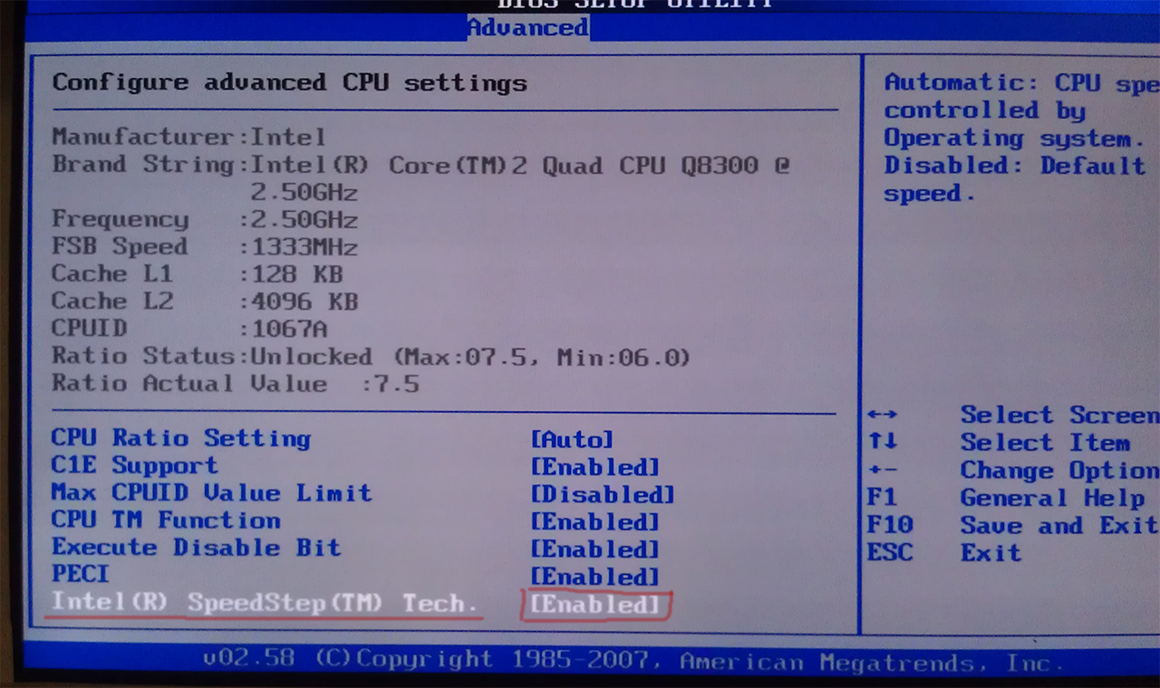The image size is (1160, 688).
Task: Select the PECI option
Action: click(80, 574)
